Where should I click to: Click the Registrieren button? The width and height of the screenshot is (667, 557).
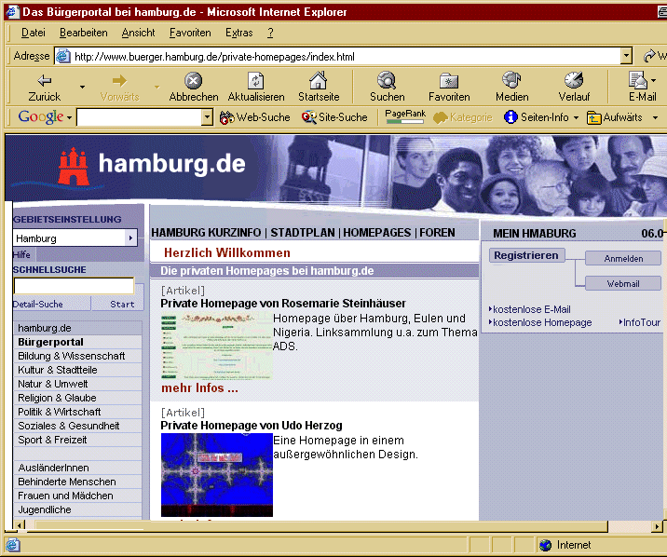coord(526,255)
